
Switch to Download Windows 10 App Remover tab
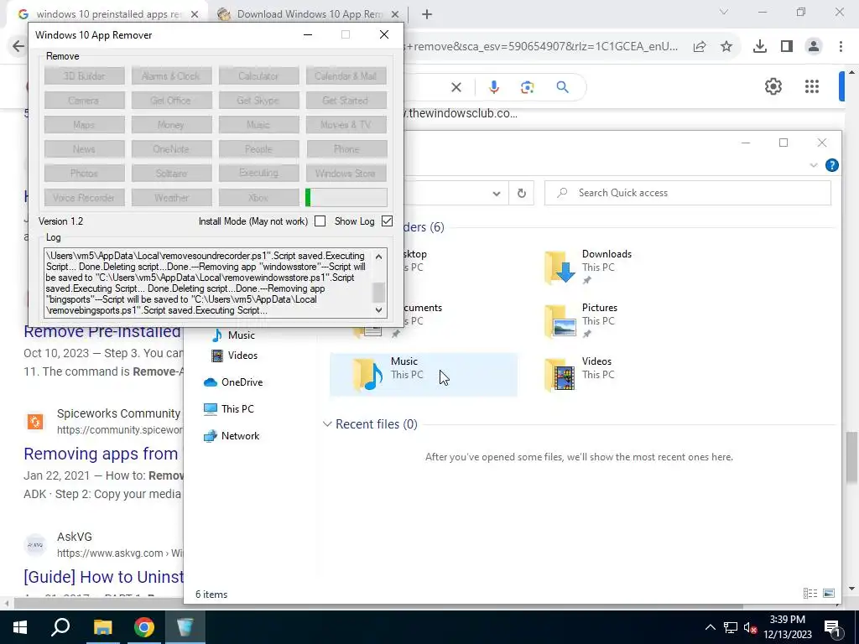(x=309, y=14)
